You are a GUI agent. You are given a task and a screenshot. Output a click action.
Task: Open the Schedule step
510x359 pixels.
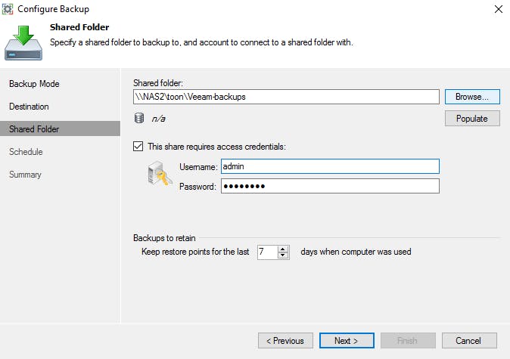click(26, 152)
